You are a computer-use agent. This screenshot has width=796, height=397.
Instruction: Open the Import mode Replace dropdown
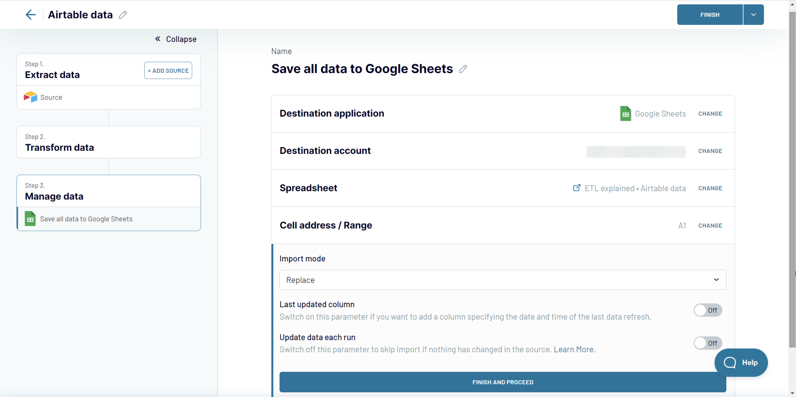pos(503,280)
